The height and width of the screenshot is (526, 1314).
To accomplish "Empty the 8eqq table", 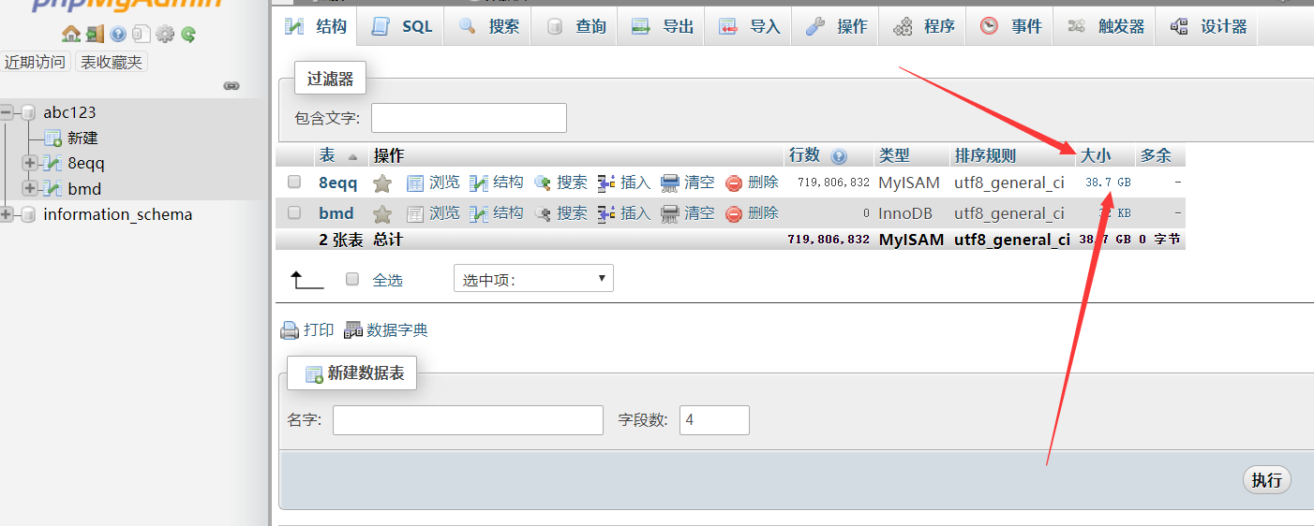I will pos(688,183).
